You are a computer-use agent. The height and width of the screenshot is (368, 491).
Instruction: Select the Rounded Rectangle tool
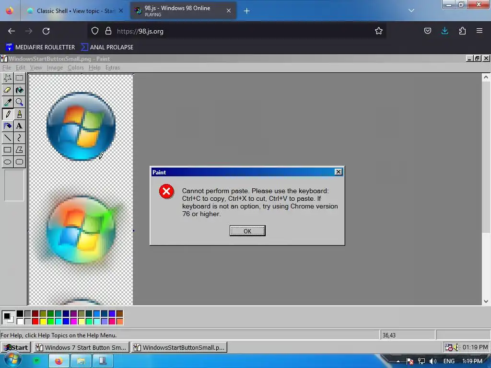(19, 162)
